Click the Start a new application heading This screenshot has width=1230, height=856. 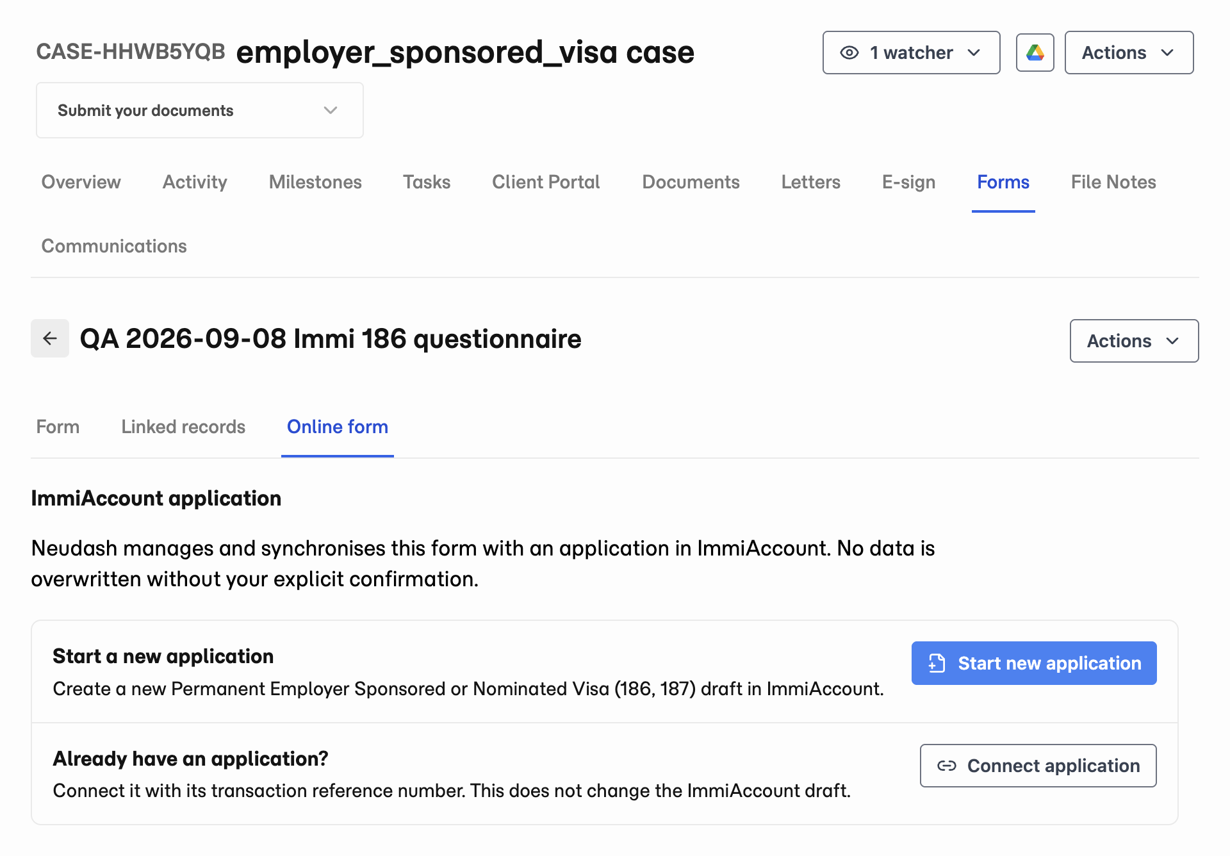[x=163, y=656]
